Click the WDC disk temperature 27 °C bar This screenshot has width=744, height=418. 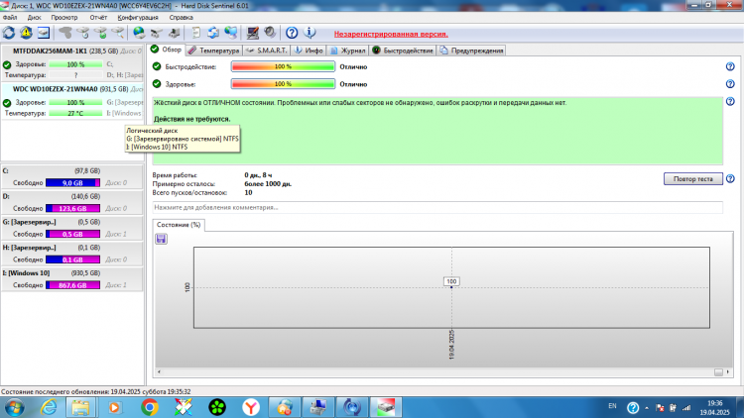[75, 113]
